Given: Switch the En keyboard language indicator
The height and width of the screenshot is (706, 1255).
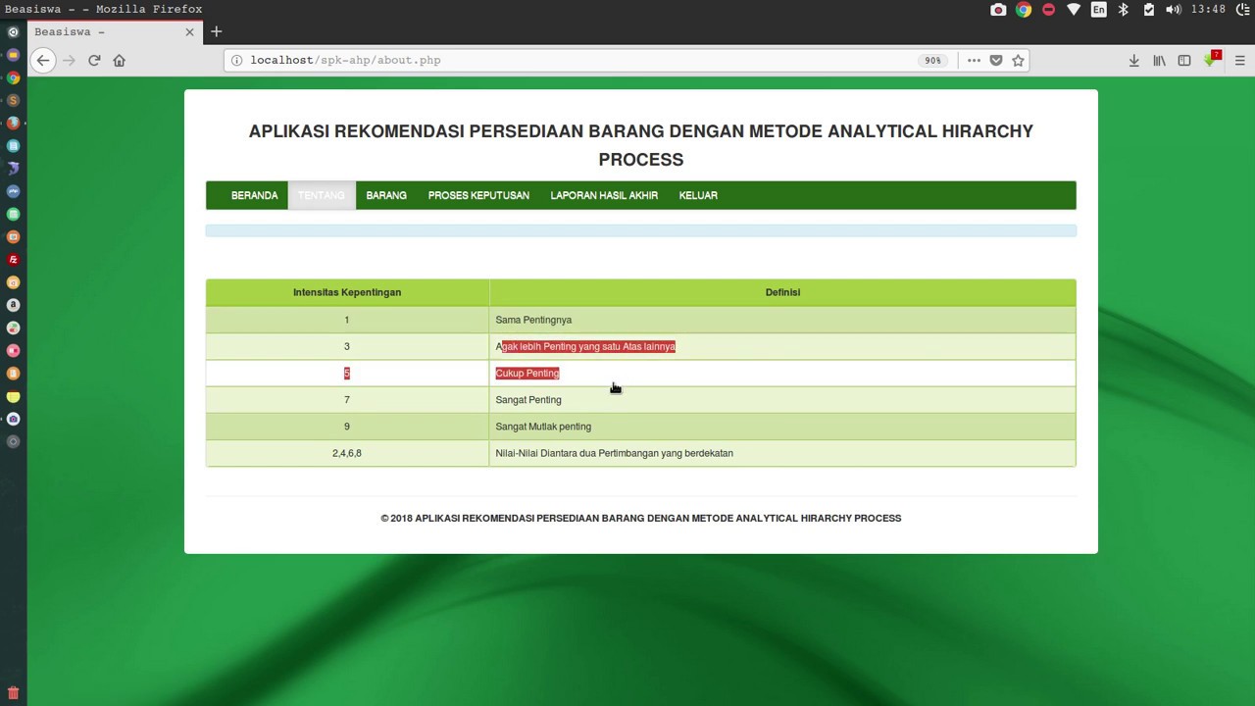Looking at the screenshot, I should (1098, 10).
